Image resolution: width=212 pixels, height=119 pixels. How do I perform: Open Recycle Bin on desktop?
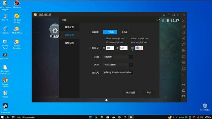(x=205, y=107)
